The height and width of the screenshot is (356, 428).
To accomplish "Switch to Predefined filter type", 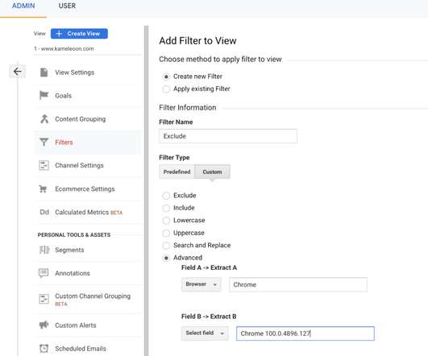I will [x=177, y=172].
